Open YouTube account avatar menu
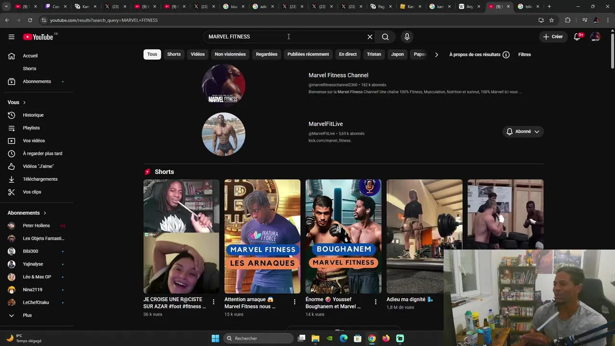 tap(595, 37)
